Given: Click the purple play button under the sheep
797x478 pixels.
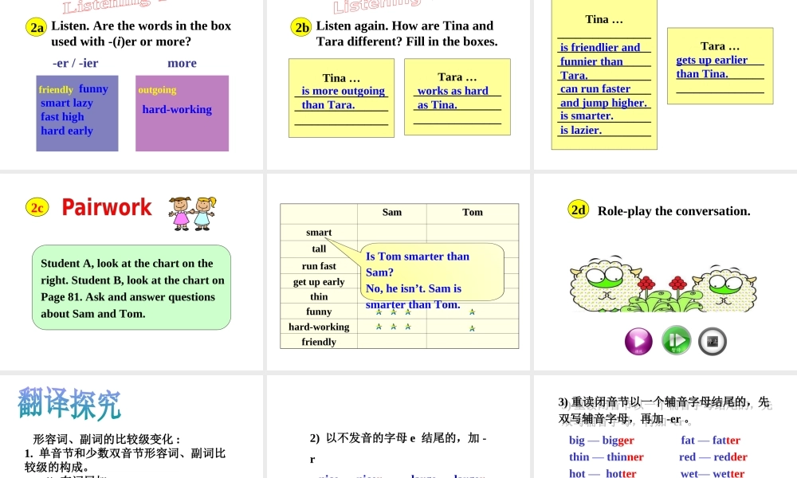Looking at the screenshot, I should click(638, 341).
